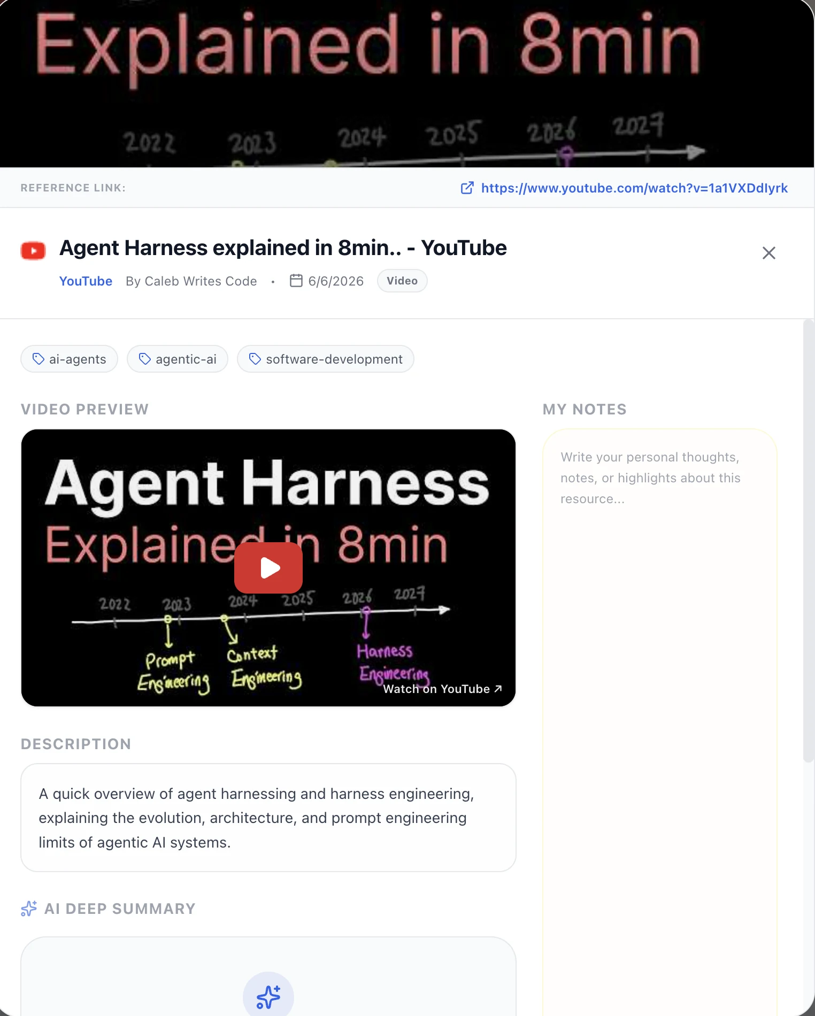Click the vertical scrollbar on the right
This screenshot has width=815, height=1016.
[809, 540]
